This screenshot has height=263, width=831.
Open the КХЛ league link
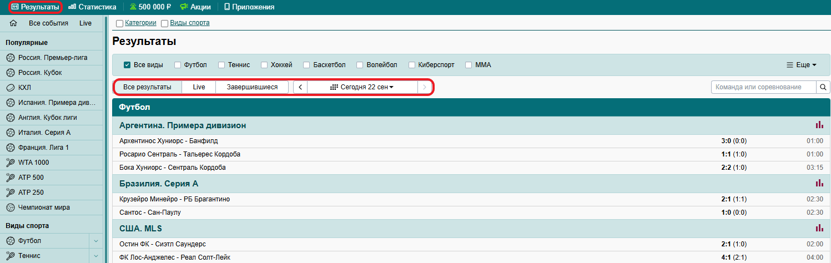click(x=24, y=88)
